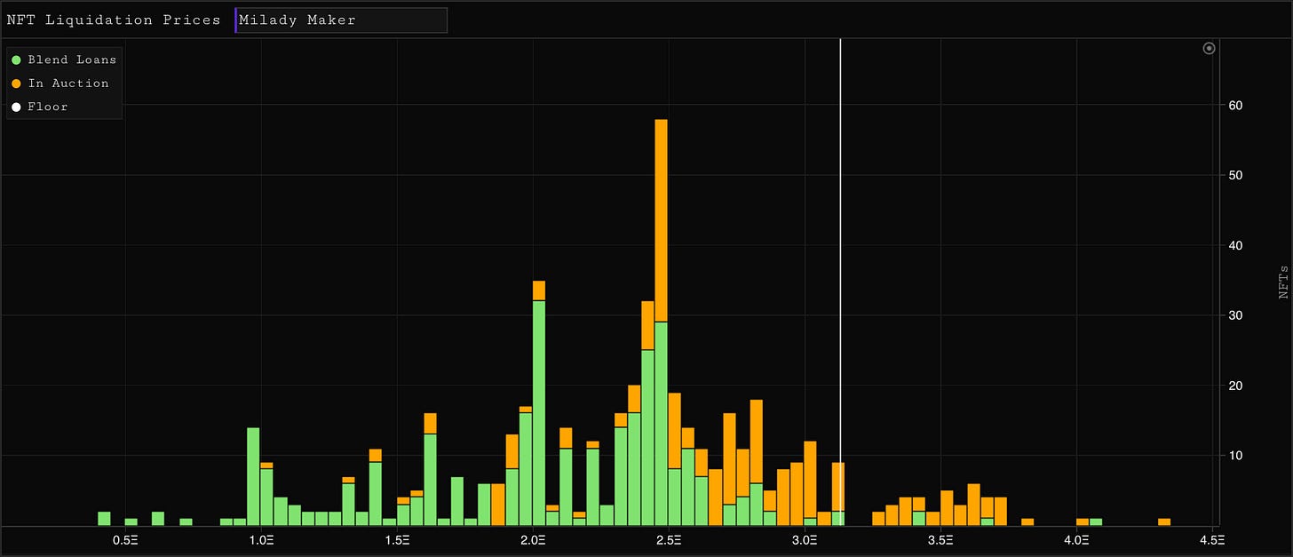Click the 4.5Ξ x-axis label
1293x557 pixels.
tap(1212, 540)
